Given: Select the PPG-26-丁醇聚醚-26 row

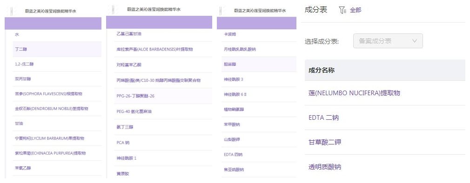Looking at the screenshot, I should [163, 96].
